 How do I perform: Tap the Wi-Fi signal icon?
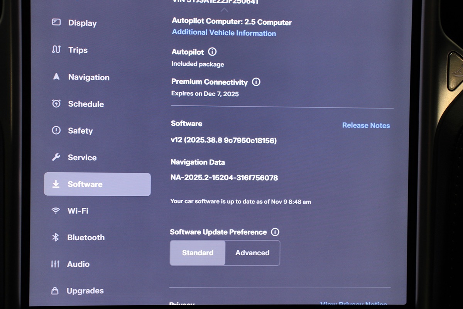tap(56, 211)
